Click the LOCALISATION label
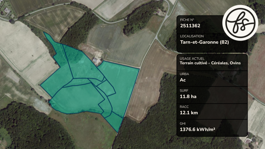Image resolution: width=265 pixels, height=149 pixels. [192, 36]
